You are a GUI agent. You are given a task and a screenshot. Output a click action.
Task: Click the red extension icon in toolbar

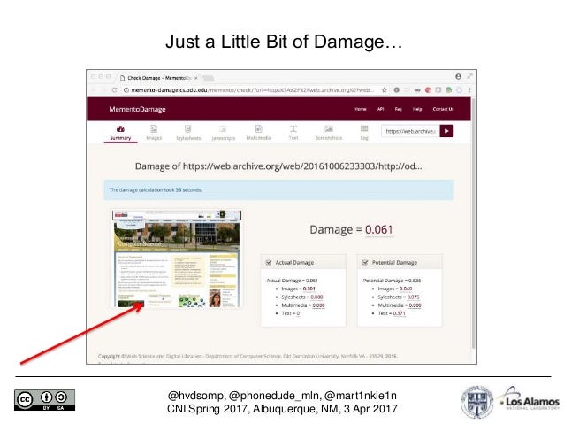428,90
